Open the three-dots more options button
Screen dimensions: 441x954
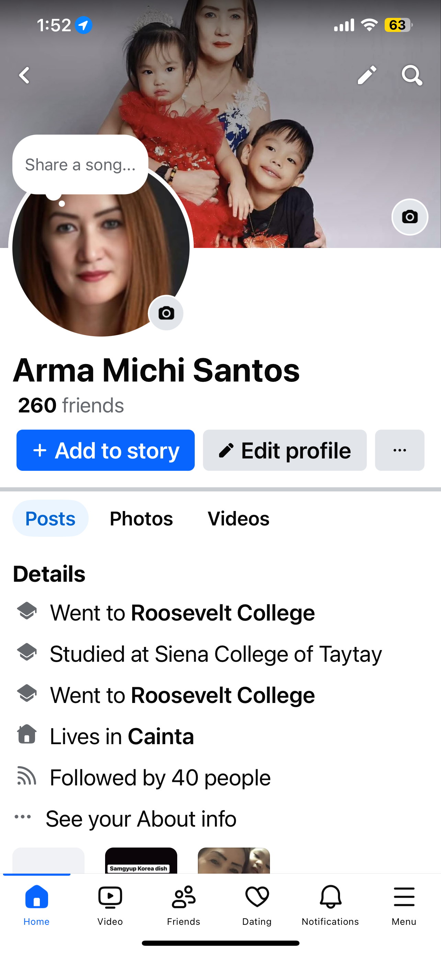click(399, 450)
